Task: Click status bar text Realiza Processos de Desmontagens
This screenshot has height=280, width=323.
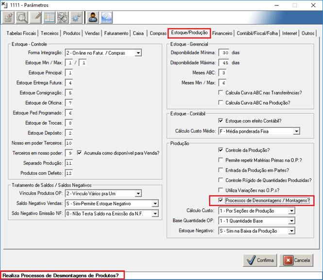Action: pos(61,275)
